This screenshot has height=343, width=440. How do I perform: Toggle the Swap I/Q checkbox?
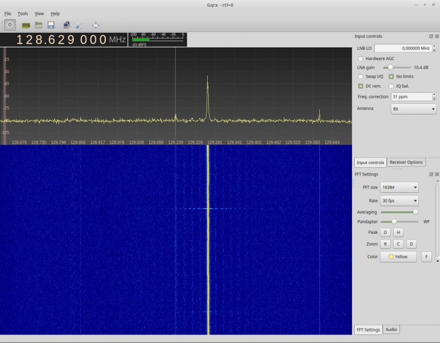tap(360, 77)
